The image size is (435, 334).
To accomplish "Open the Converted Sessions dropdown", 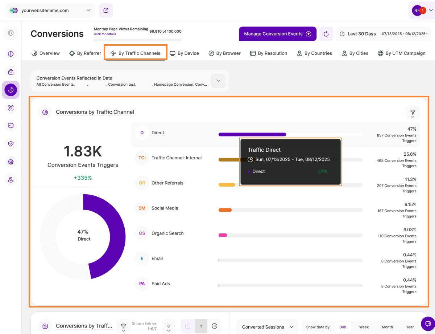I will [267, 327].
